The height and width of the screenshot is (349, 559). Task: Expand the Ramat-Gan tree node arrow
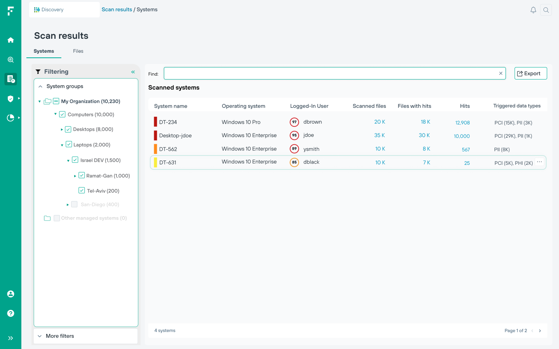point(75,176)
